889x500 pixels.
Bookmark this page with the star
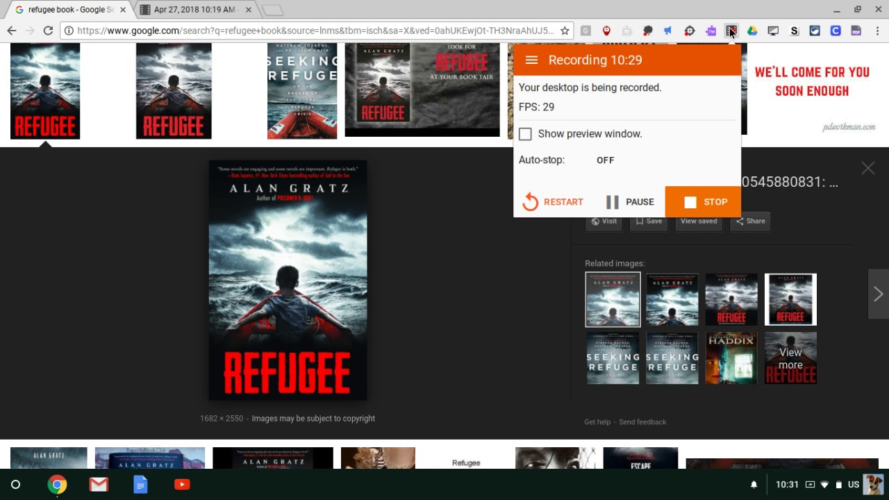tap(565, 31)
